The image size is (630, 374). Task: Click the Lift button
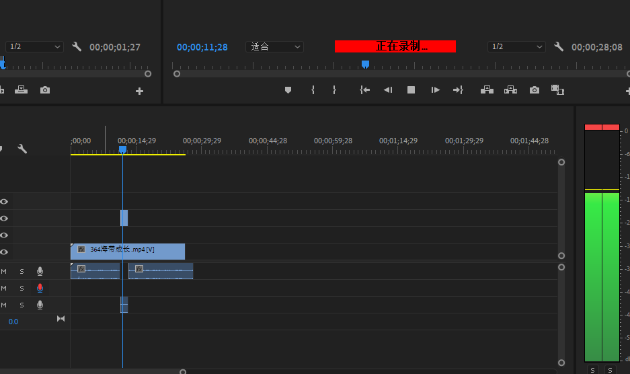tap(487, 89)
